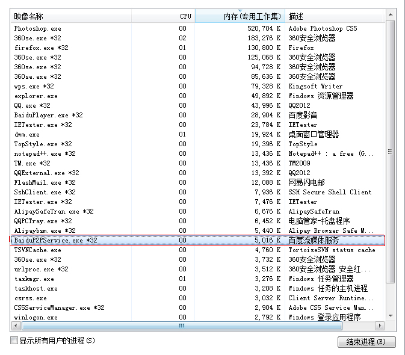This screenshot has height=355, width=405.
Task: Select the highlighted BaiduP2PService.exe *32 row
Action: [55, 240]
